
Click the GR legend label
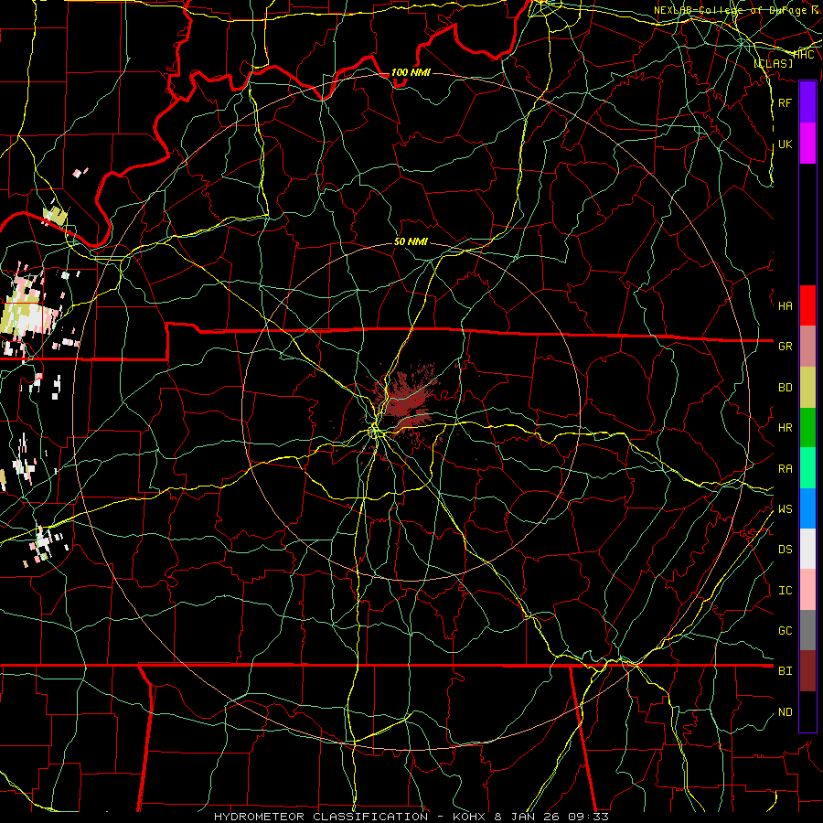point(786,347)
